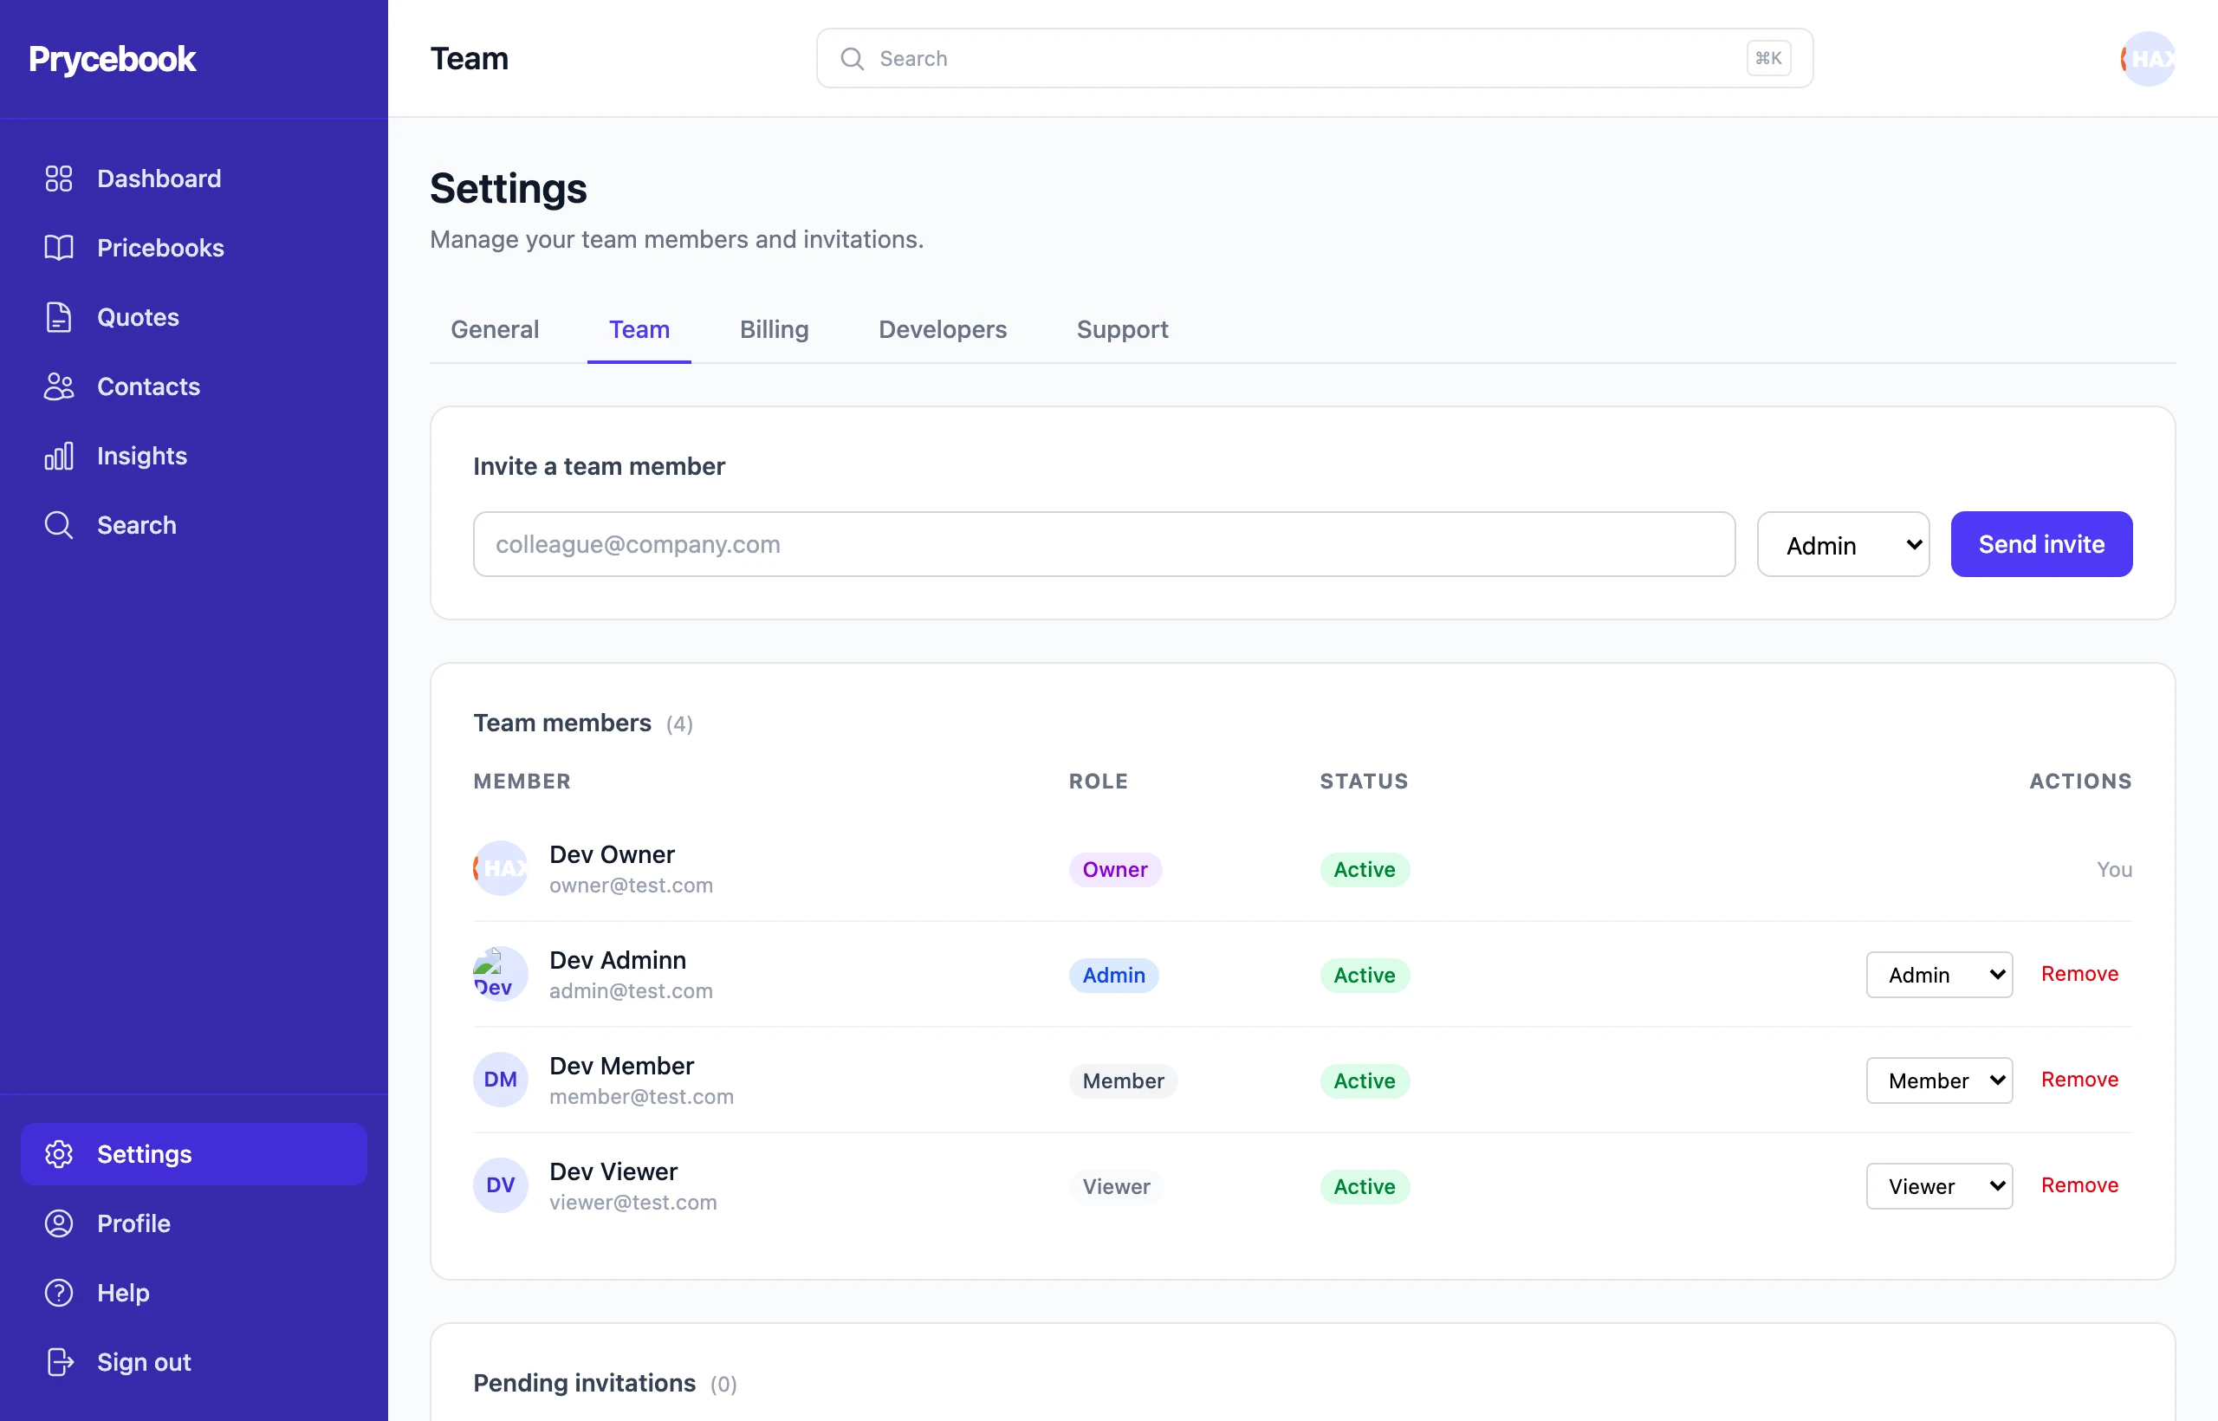
Task: Click the Owner role badge
Action: (x=1114, y=869)
